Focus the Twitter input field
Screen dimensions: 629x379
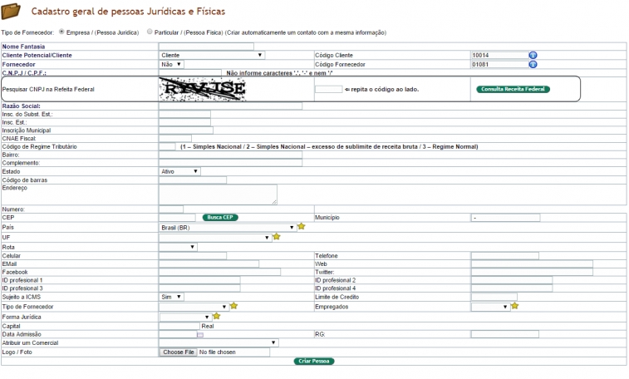click(x=532, y=272)
